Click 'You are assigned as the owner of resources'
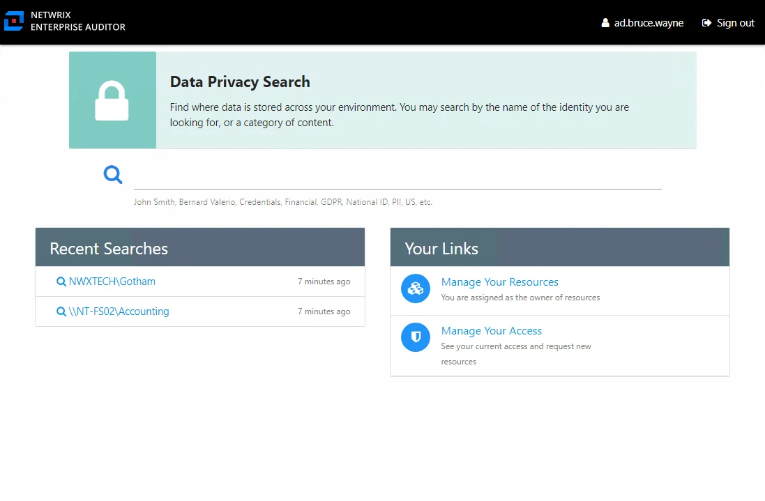 520,298
